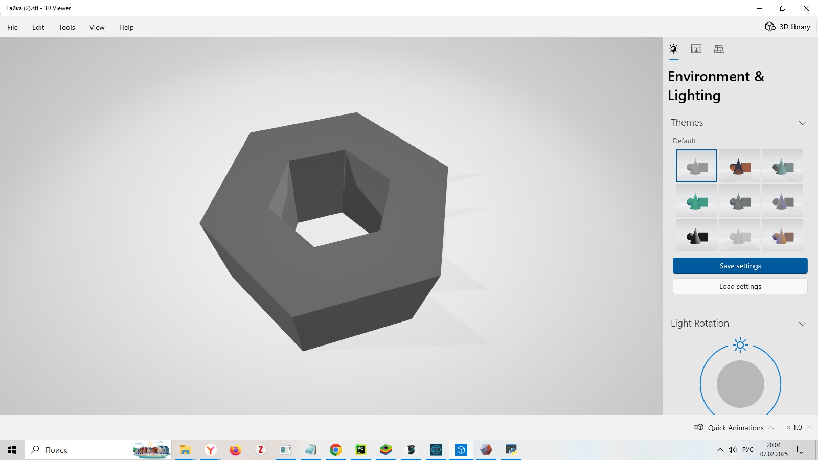Open File Explorer from the taskbar
Viewport: 818px width, 460px height.
(185, 450)
